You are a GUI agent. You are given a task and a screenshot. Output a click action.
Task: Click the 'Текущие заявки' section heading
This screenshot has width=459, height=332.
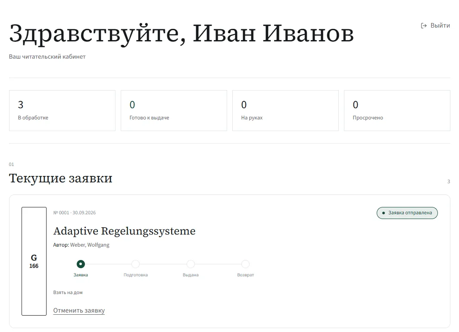click(x=61, y=179)
